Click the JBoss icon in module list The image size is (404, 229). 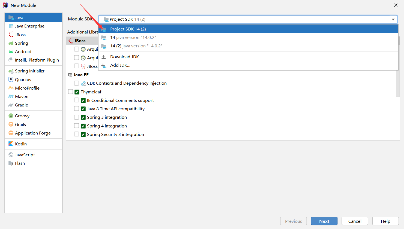(11, 35)
